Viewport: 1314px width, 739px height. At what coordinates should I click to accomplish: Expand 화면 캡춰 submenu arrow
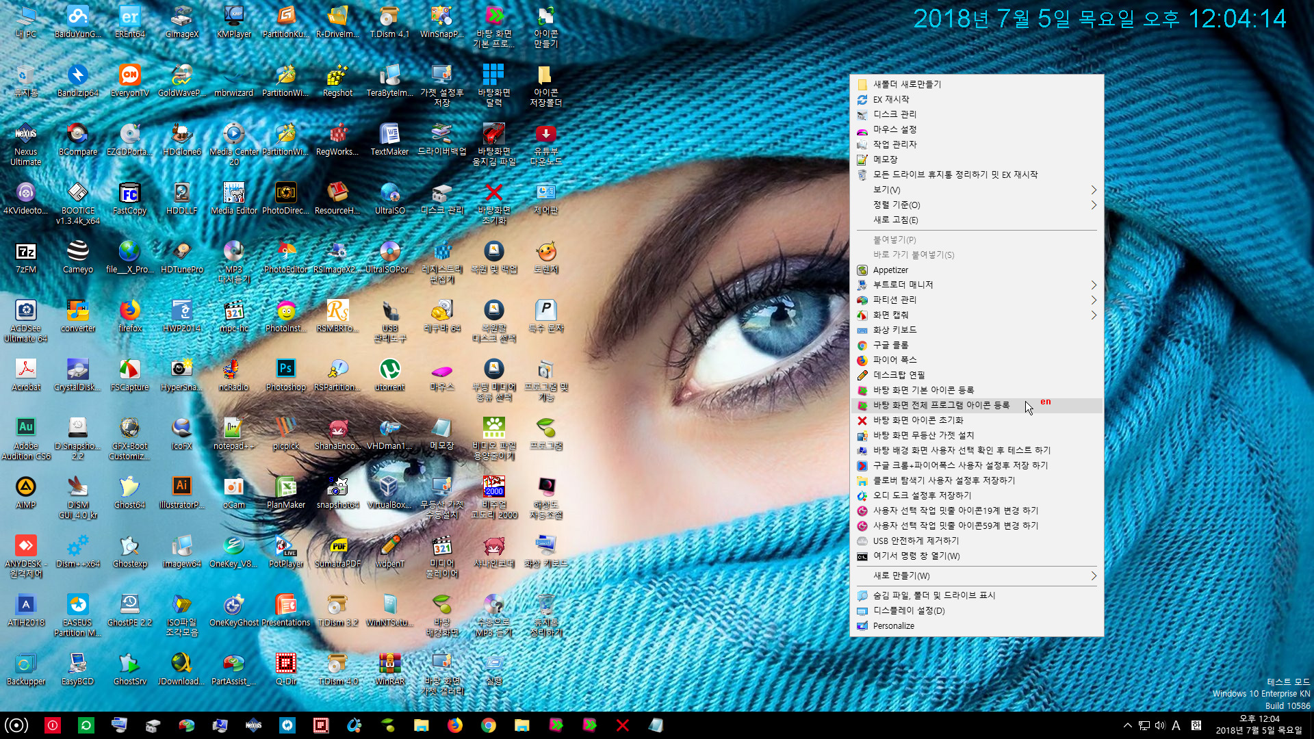pos(1093,315)
